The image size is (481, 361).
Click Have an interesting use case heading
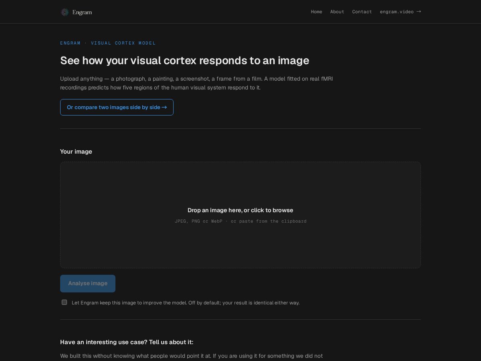pos(127,342)
